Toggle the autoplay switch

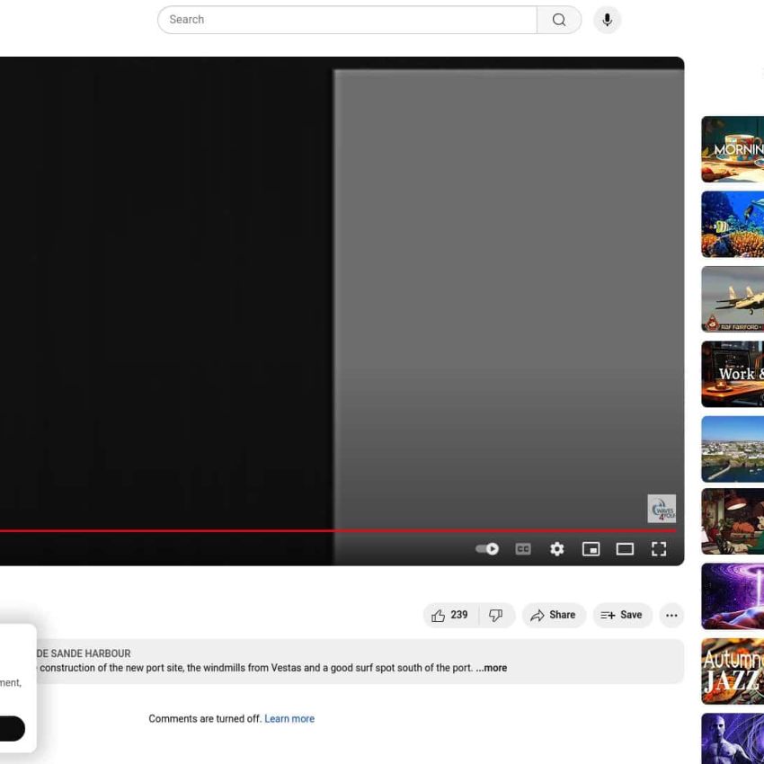487,549
